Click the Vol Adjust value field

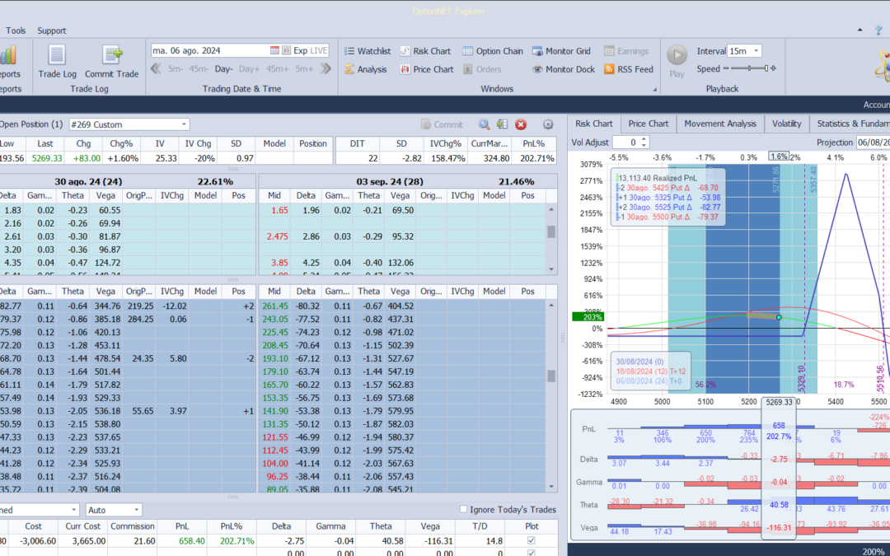click(625, 143)
